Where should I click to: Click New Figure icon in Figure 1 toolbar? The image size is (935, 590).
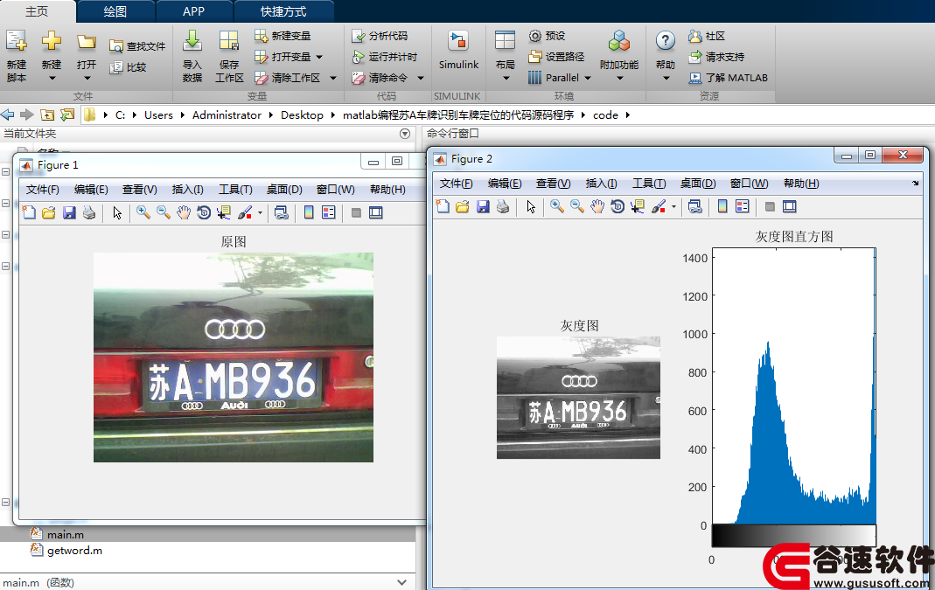click(x=29, y=212)
